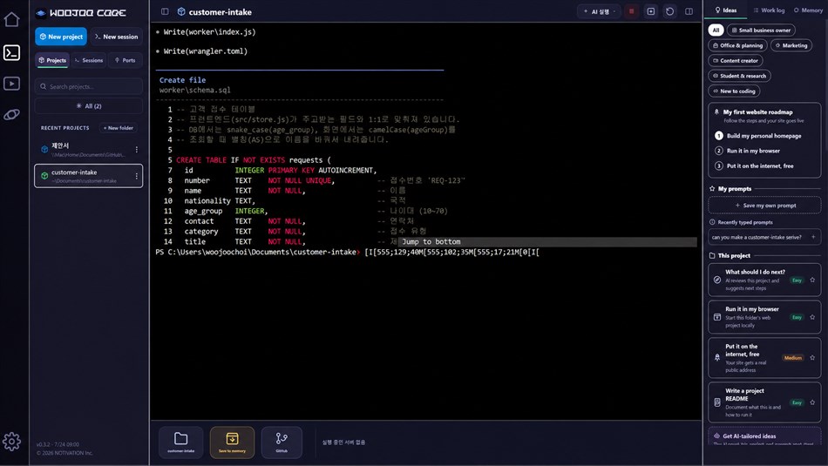The image size is (828, 466).
Task: Star the 'Run it in my browser' idea card
Action: click(x=812, y=317)
